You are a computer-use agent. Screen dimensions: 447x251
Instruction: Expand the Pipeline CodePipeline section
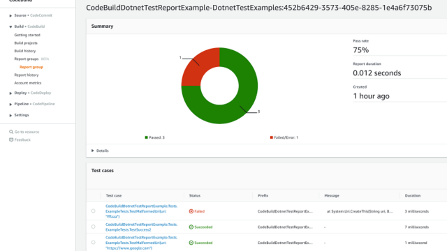(10, 104)
